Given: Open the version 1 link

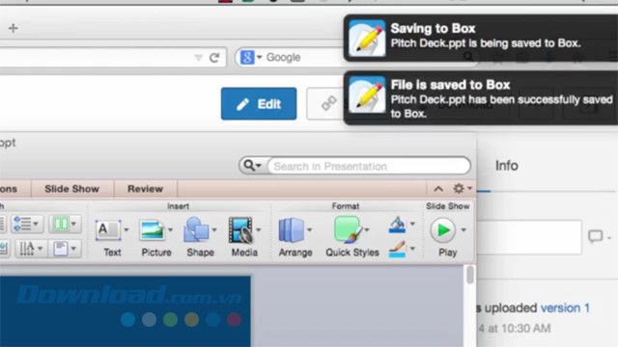Looking at the screenshot, I should point(565,307).
